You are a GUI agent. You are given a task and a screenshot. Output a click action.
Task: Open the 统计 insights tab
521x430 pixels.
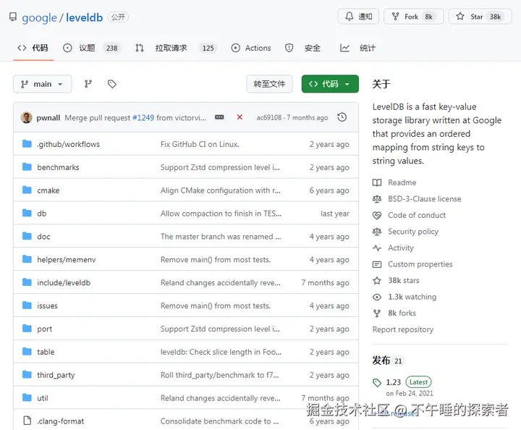click(x=358, y=49)
